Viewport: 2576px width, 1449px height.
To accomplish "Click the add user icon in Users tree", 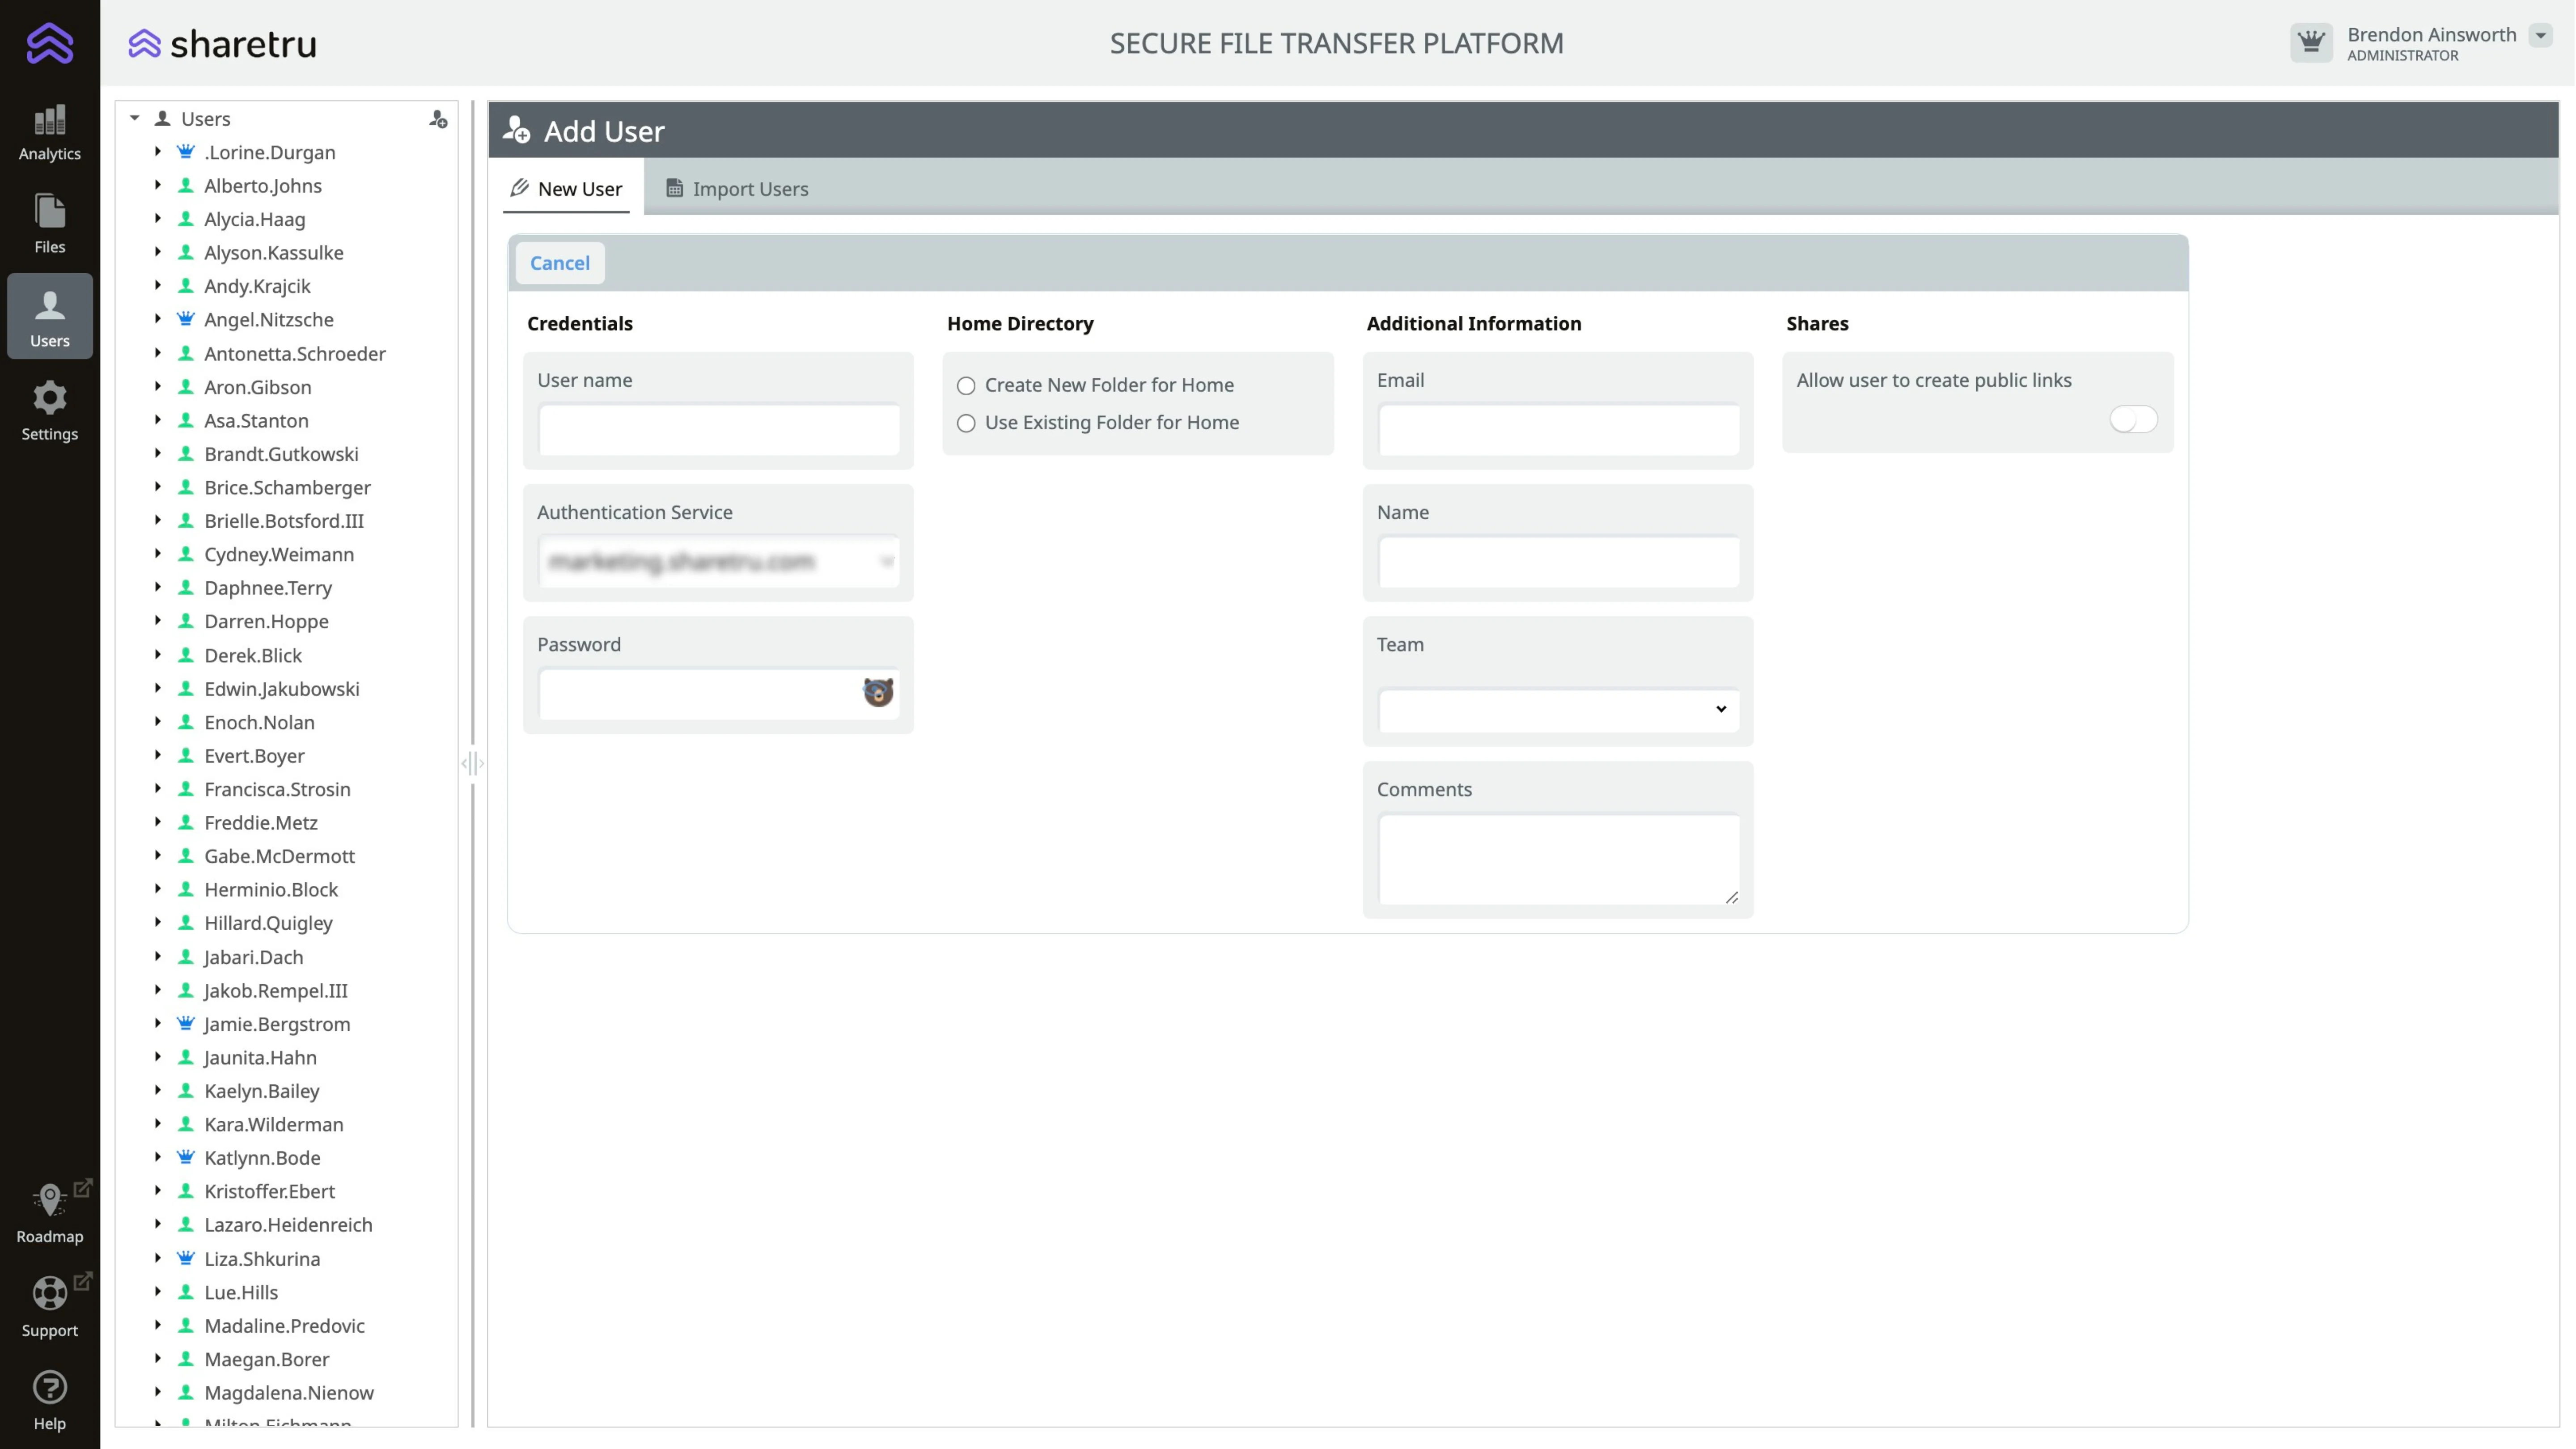I will [x=438, y=119].
